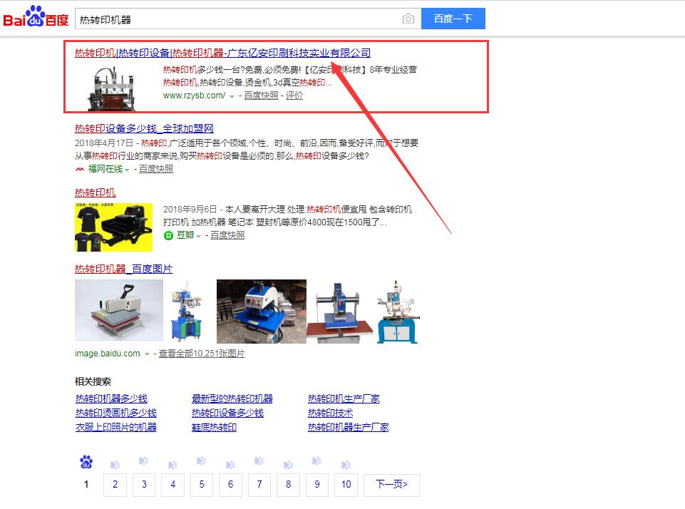Viewport: 685px width, 509px height.
Task: Click 下一页 next page button
Action: point(391,485)
